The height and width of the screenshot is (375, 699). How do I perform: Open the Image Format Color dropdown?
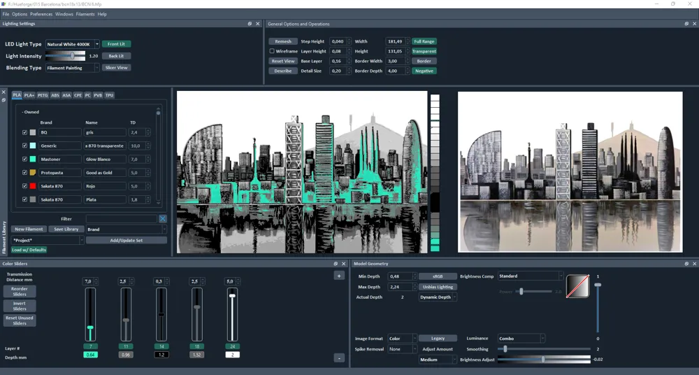tap(402, 339)
